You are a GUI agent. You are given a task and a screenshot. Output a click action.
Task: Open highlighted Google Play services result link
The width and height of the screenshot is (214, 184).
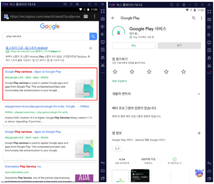[33, 72]
